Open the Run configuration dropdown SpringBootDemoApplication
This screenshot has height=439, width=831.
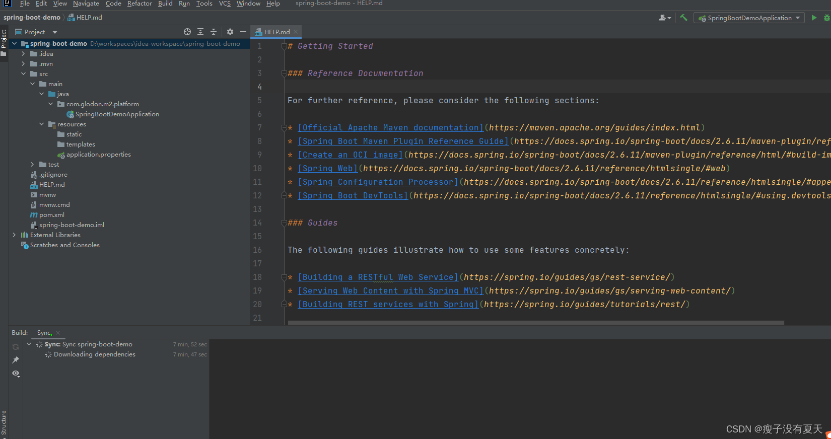pos(749,18)
